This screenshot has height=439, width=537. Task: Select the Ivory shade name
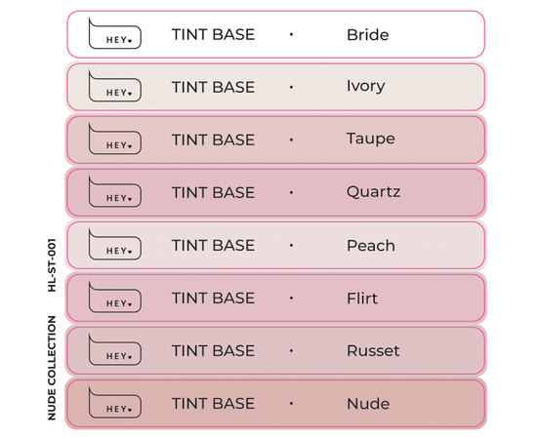(366, 86)
